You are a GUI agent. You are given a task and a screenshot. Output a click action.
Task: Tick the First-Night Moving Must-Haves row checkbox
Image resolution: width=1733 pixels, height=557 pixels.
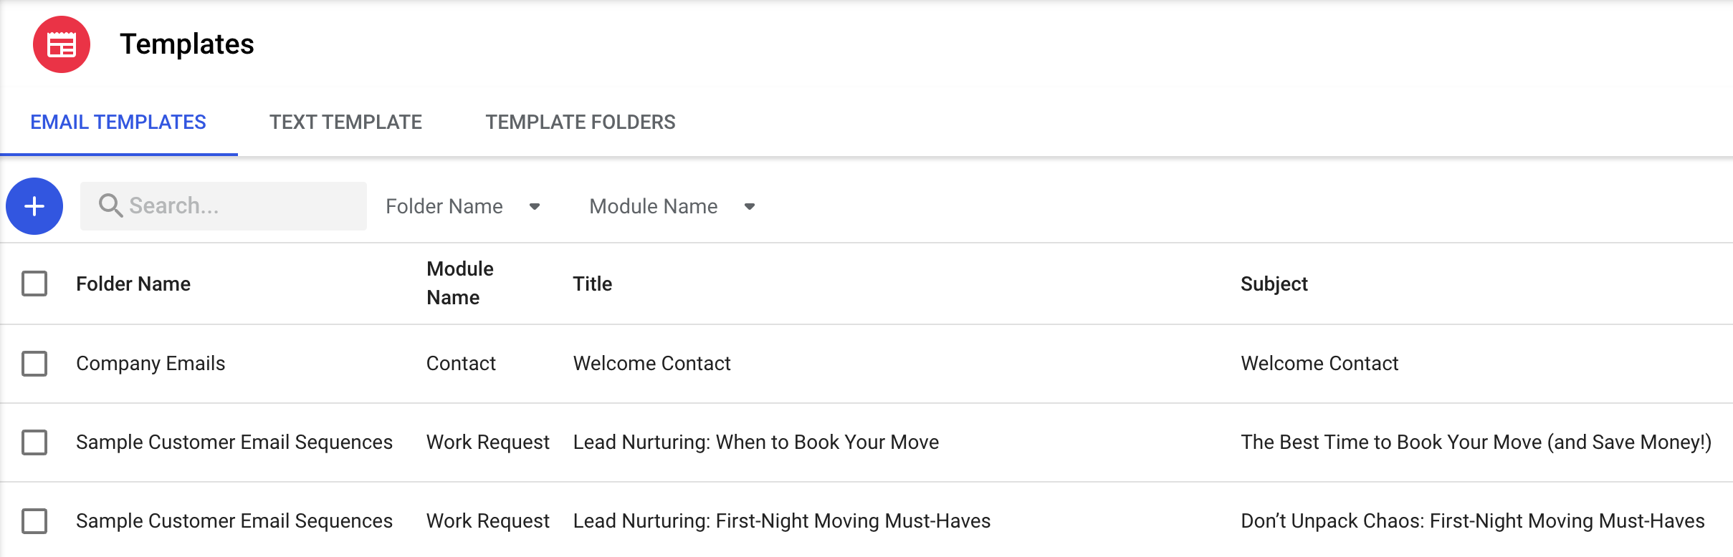coord(34,521)
